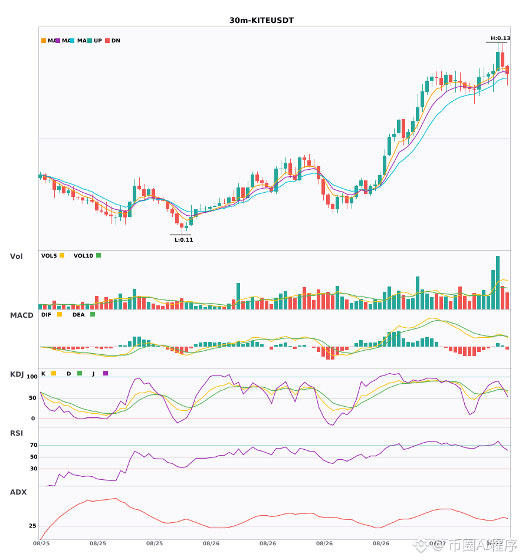Click the RSI axis value 30
The height and width of the screenshot is (560, 522).
coord(34,469)
